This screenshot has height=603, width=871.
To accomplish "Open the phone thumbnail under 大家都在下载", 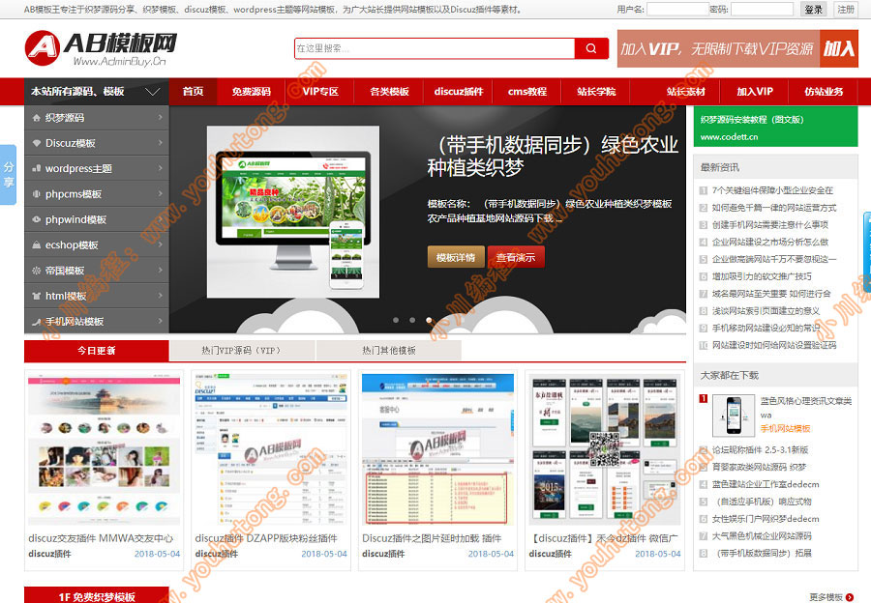I will point(734,416).
